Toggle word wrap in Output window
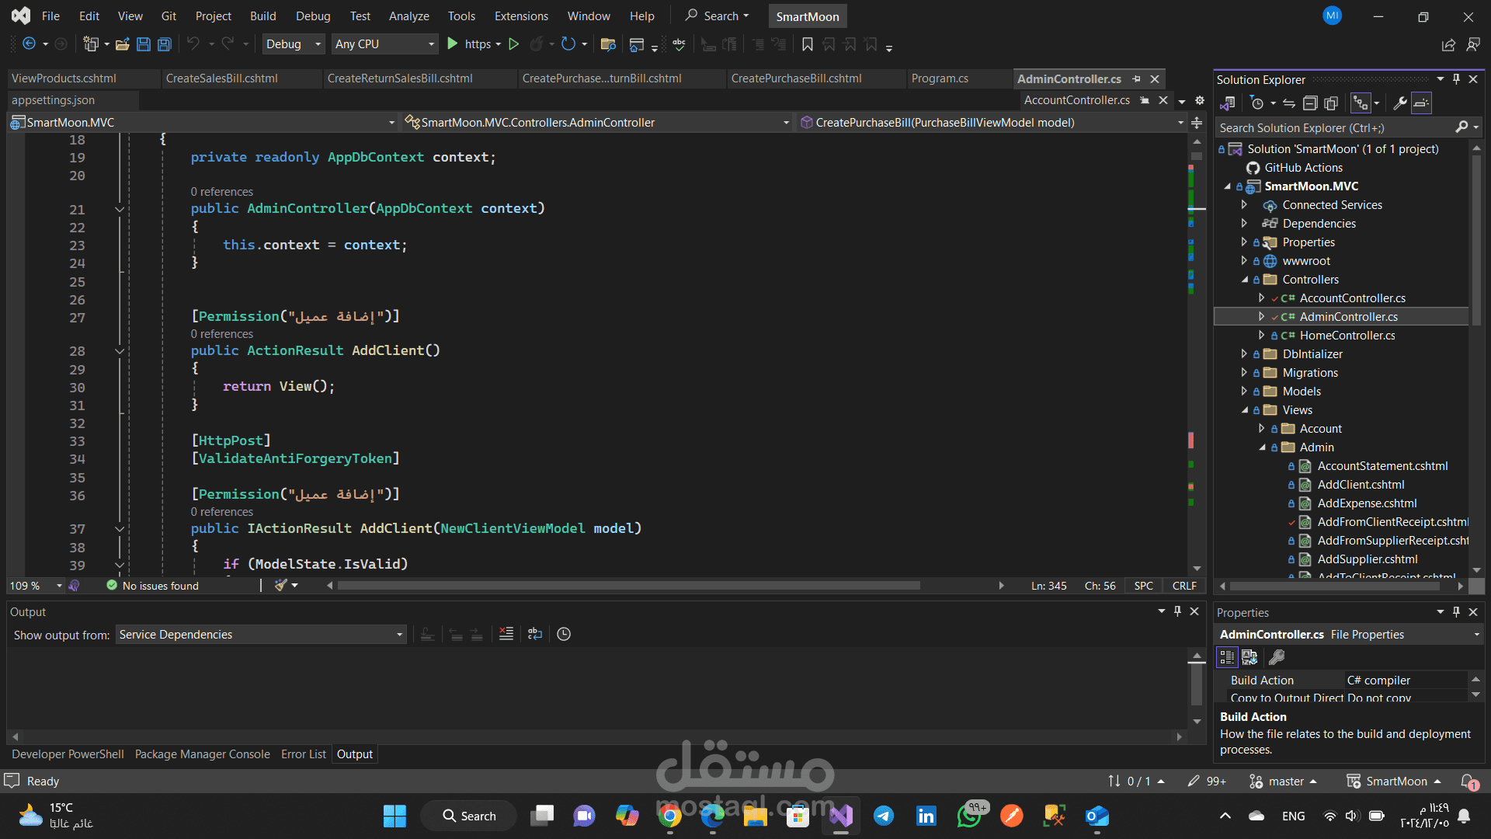This screenshot has height=839, width=1491. [535, 634]
